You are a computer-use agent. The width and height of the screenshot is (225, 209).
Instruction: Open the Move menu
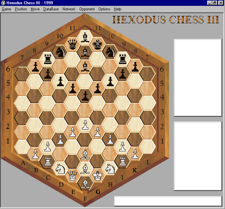pos(35,9)
